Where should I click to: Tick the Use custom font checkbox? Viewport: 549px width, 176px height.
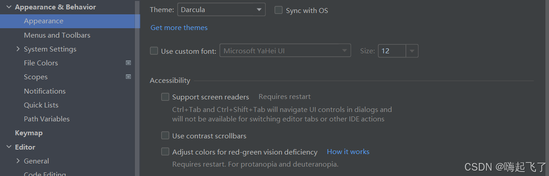[154, 51]
